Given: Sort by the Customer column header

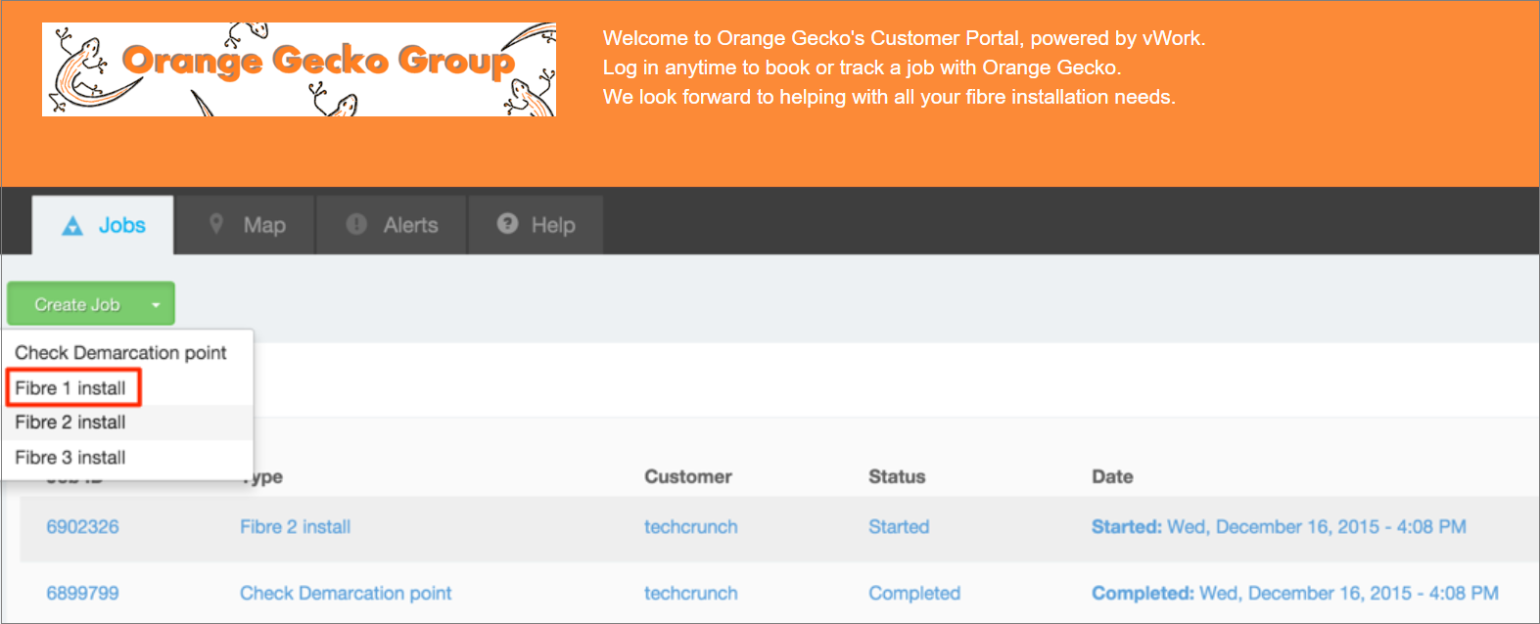Looking at the screenshot, I should pos(688,476).
